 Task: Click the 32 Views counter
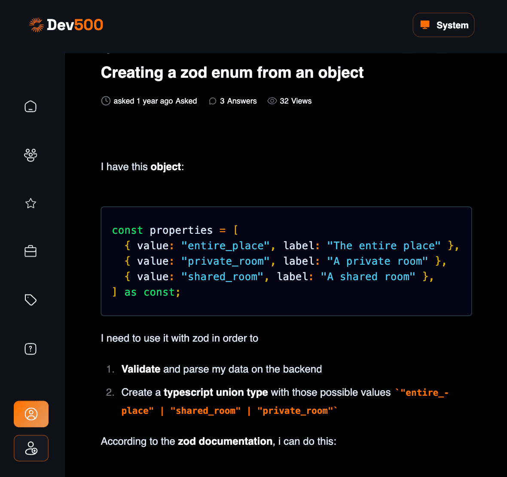tap(296, 101)
